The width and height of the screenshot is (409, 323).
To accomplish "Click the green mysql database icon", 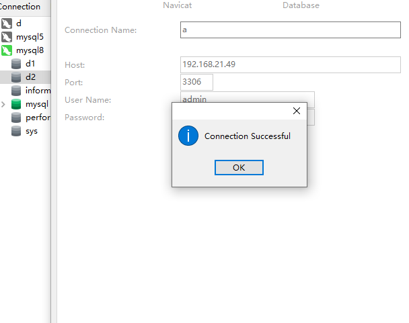I will point(16,104).
